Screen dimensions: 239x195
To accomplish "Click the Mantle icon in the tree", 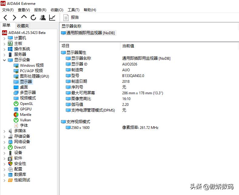I will click(x=16, y=115).
